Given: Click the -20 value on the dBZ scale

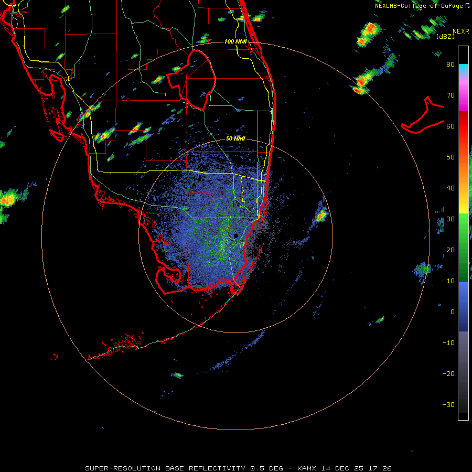Looking at the screenshot, I should [x=448, y=374].
